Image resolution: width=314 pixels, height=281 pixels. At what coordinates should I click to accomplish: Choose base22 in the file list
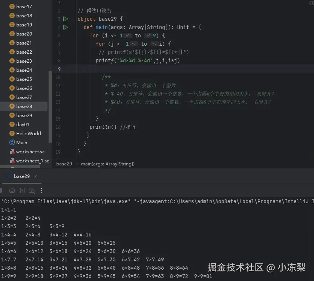24,52
